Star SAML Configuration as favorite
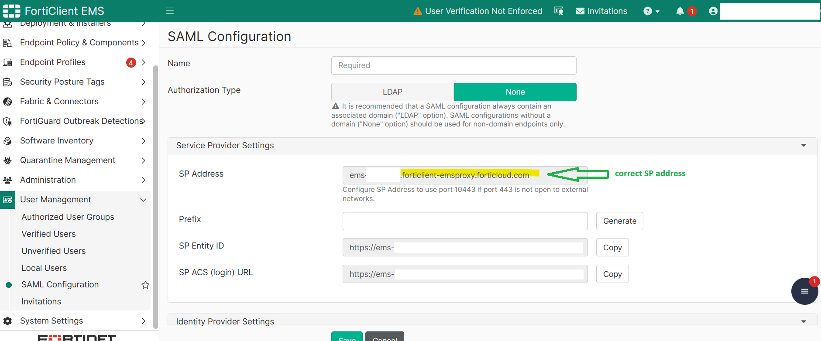Image resolution: width=821 pixels, height=341 pixels. pyautogui.click(x=145, y=285)
